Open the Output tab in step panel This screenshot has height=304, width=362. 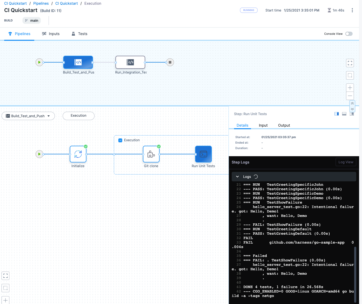(x=284, y=125)
